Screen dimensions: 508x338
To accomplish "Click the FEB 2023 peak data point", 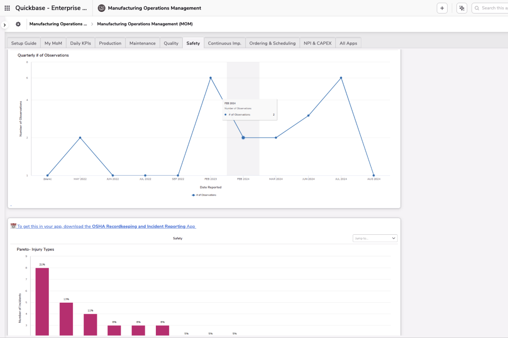I will pyautogui.click(x=211, y=78).
